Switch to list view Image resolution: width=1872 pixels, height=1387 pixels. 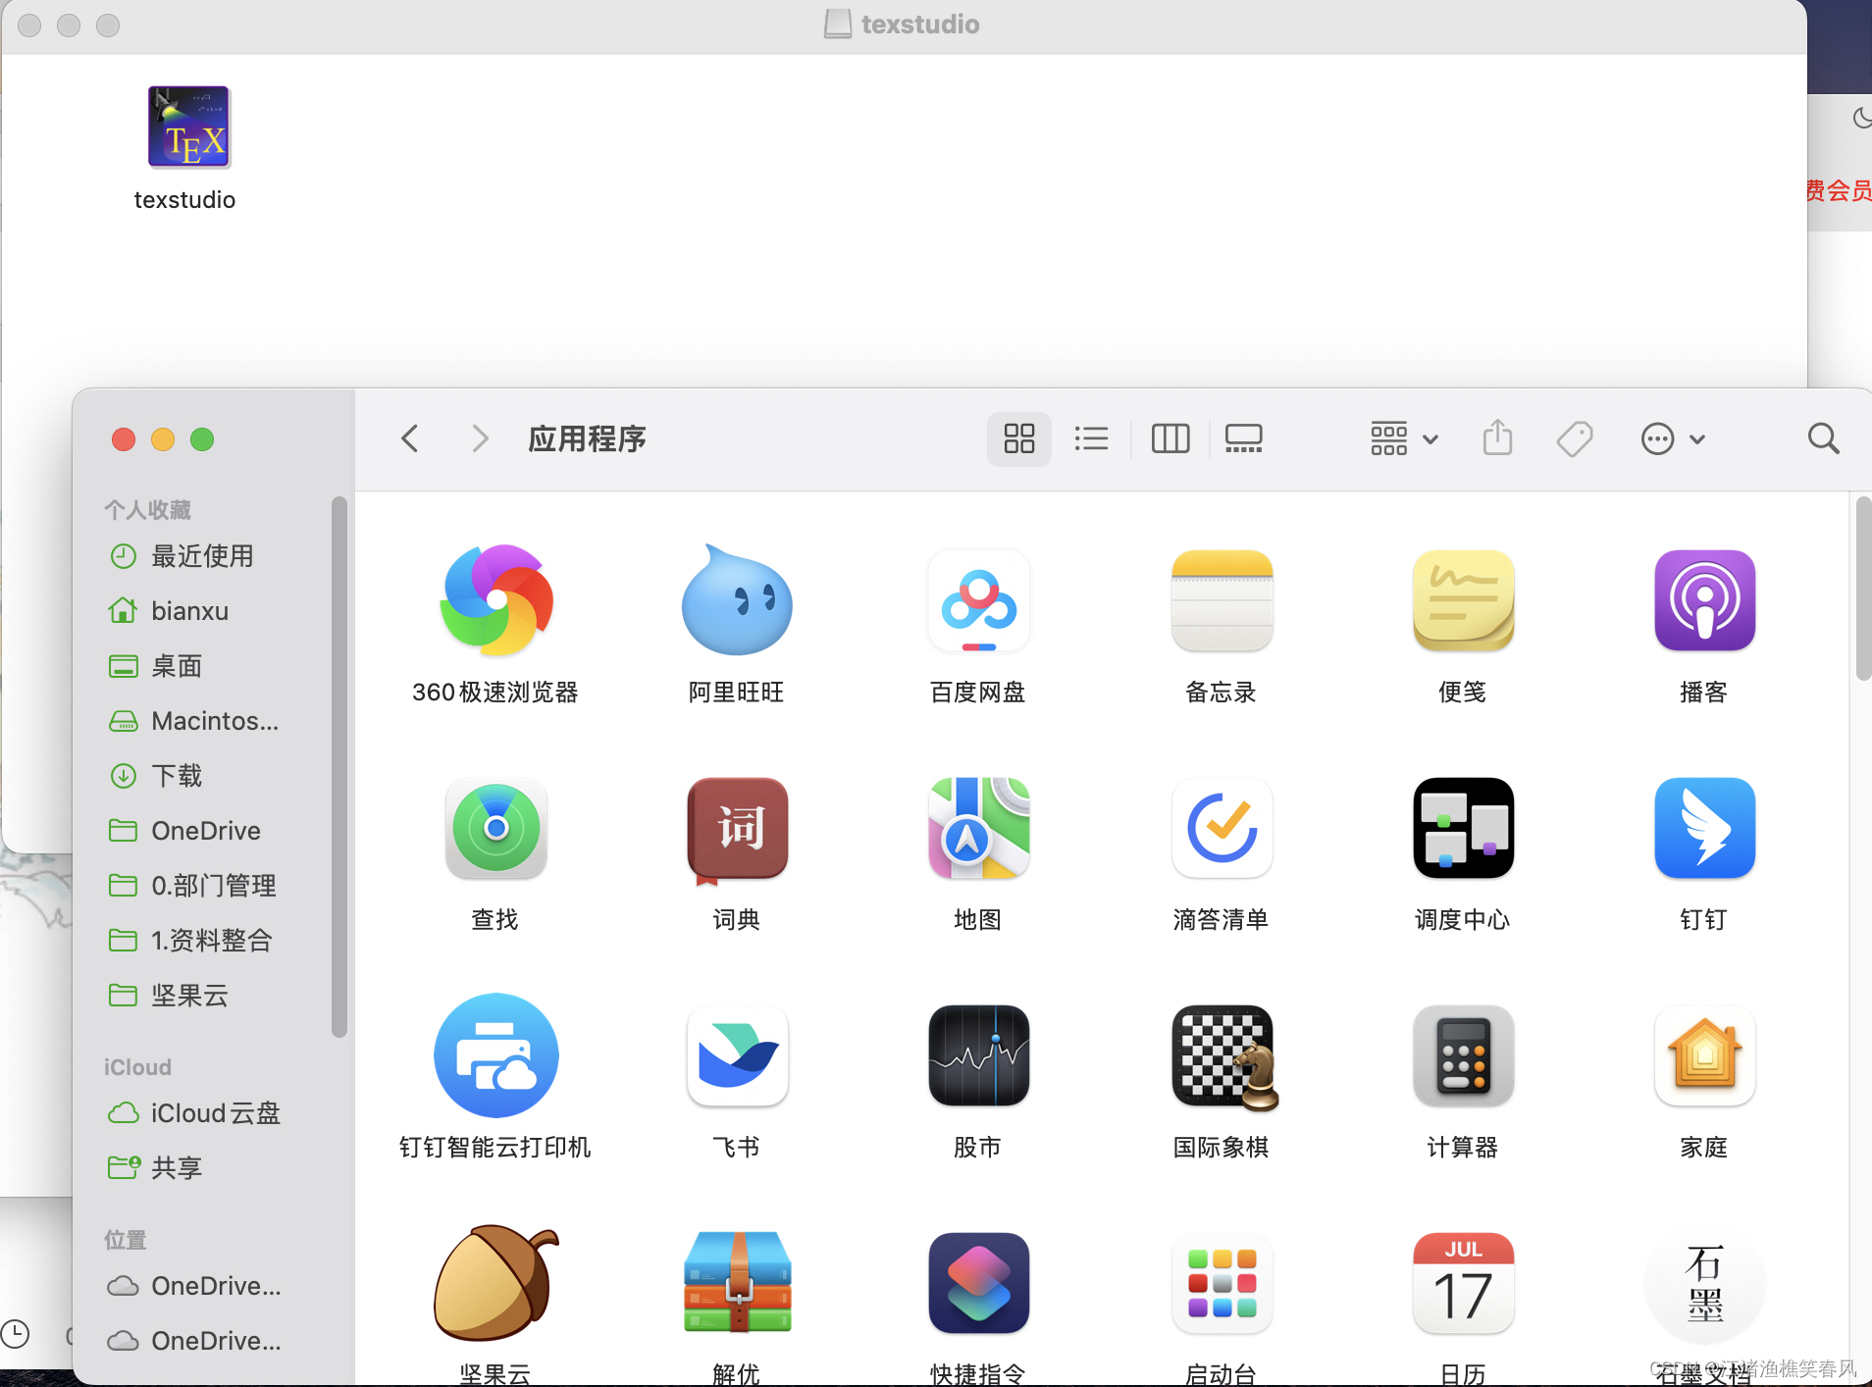pos(1091,438)
